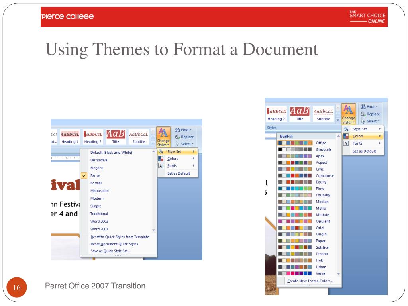
Task: Open Fonts submenu in left menu
Action: tap(177, 166)
